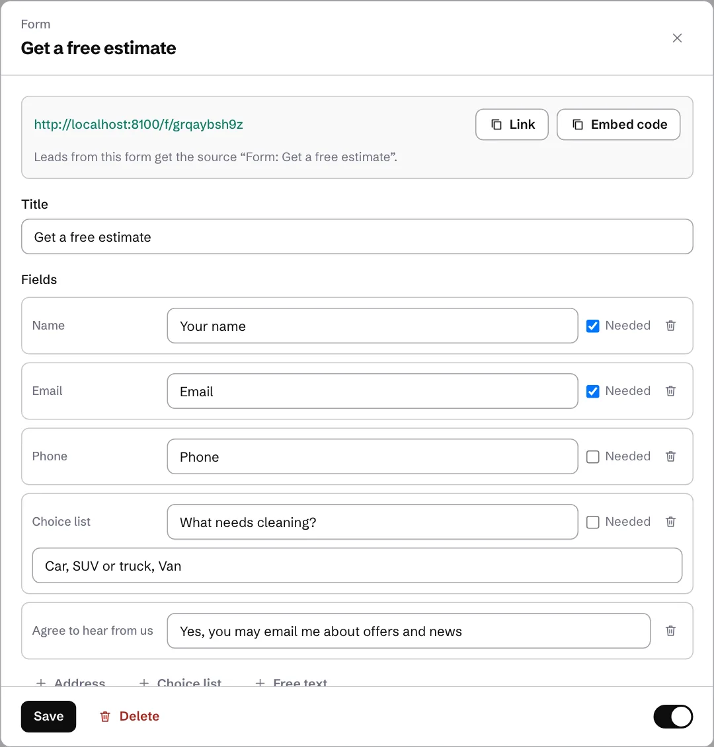
Task: Click the red Delete form button
Action: pyautogui.click(x=130, y=717)
